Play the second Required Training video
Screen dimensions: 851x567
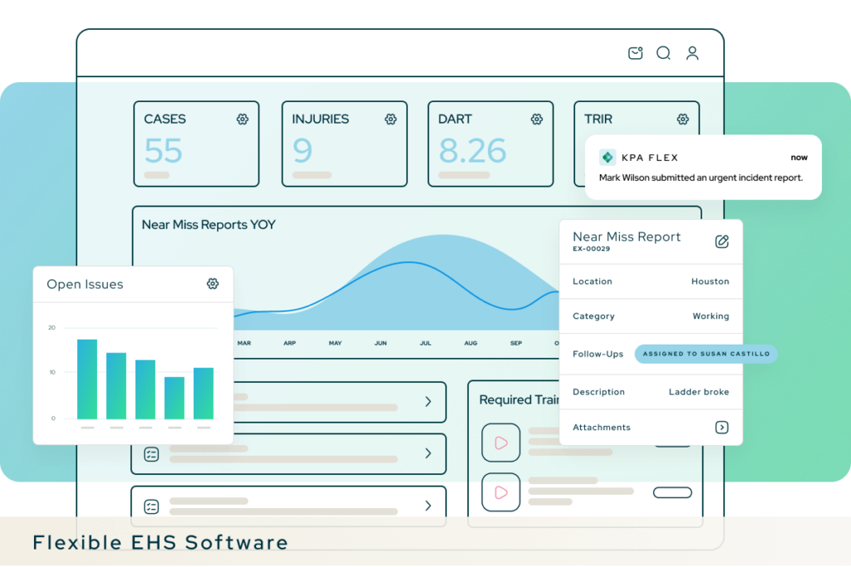(501, 491)
